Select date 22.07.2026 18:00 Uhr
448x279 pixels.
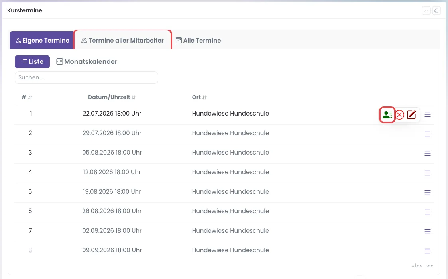pyautogui.click(x=112, y=113)
